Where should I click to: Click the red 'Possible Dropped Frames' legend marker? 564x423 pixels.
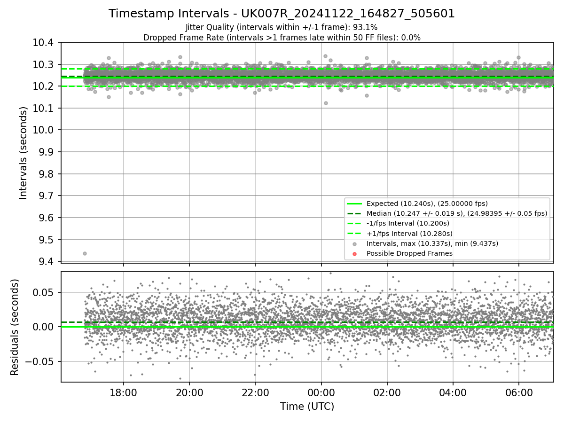coord(354,254)
